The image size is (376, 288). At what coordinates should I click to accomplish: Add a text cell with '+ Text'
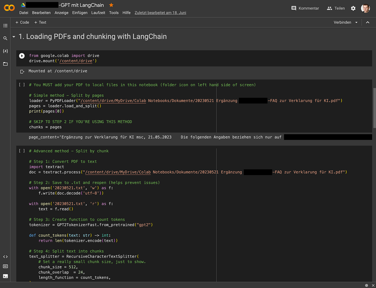tap(40, 22)
